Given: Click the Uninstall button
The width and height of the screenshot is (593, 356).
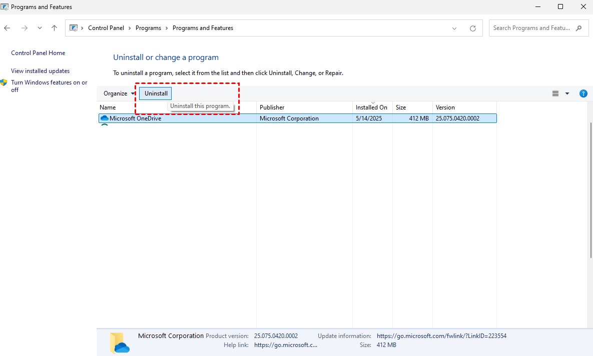Looking at the screenshot, I should tap(156, 93).
